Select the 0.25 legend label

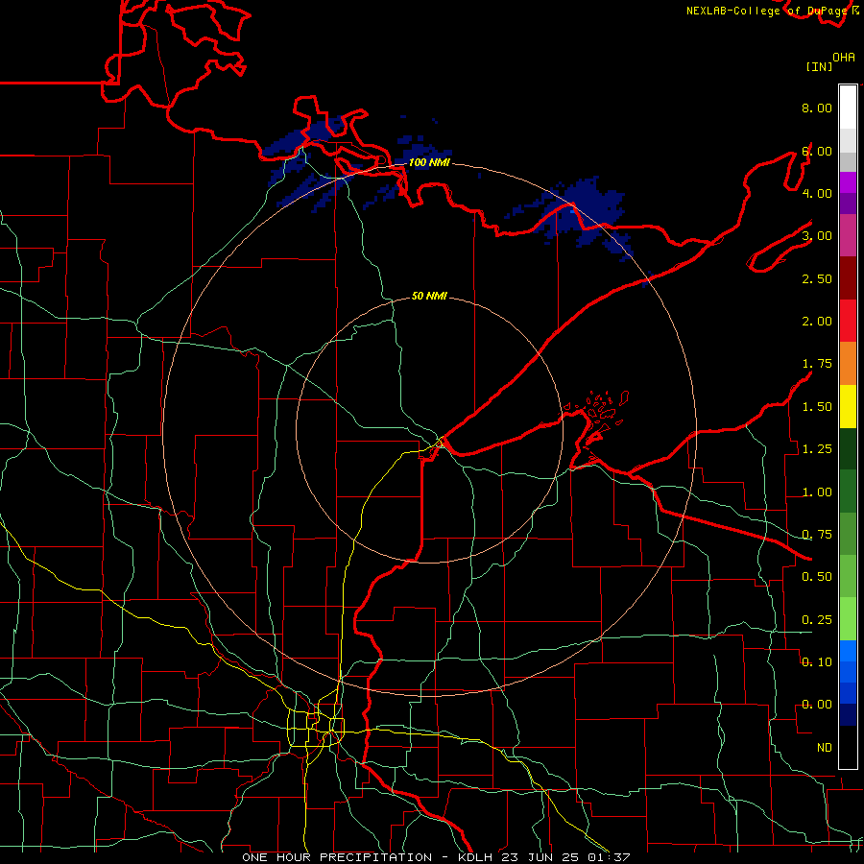(x=817, y=620)
